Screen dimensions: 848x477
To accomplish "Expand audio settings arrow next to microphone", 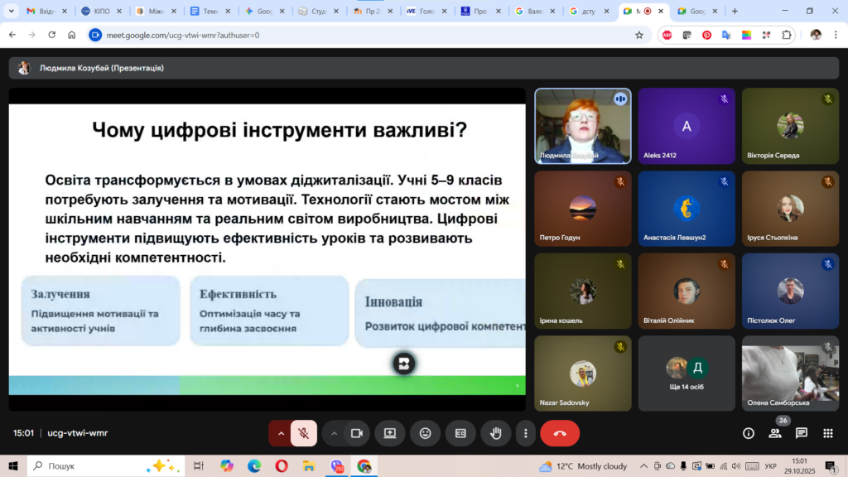I will point(281,433).
